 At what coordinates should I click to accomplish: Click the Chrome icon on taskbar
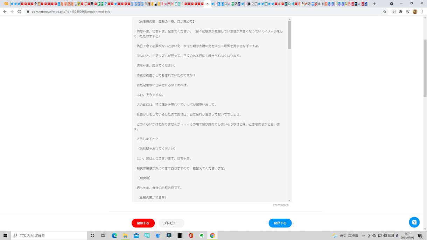pyautogui.click(x=212, y=235)
